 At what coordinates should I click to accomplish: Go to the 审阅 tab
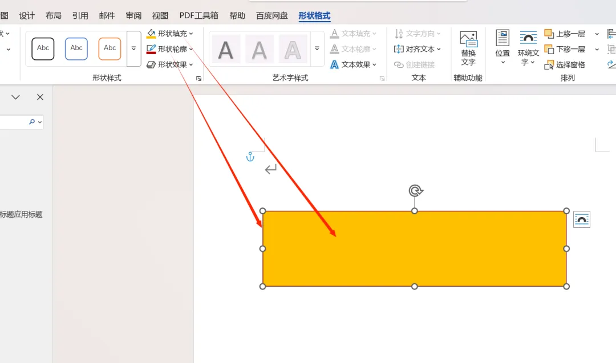point(133,16)
